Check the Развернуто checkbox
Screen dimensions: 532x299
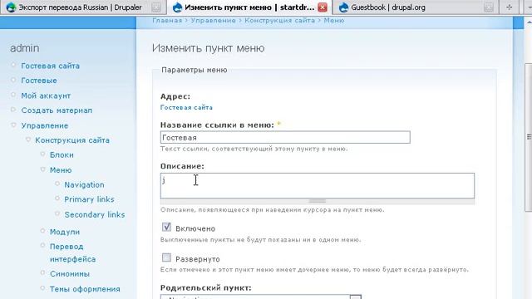coord(166,257)
